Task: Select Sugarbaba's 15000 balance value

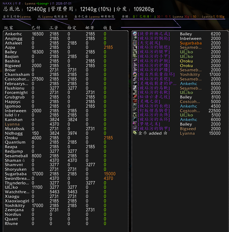Action: coord(110,174)
